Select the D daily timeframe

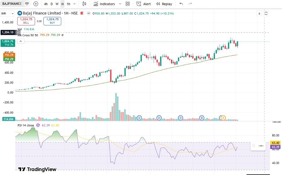52,4
